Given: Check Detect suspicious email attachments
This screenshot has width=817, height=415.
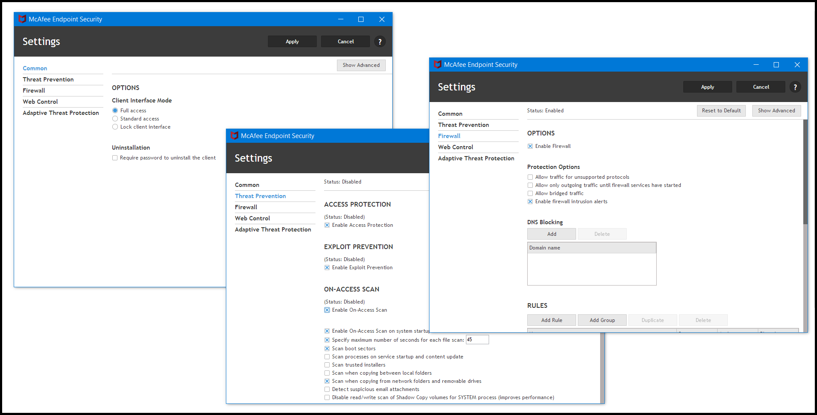Looking at the screenshot, I should (x=327, y=389).
